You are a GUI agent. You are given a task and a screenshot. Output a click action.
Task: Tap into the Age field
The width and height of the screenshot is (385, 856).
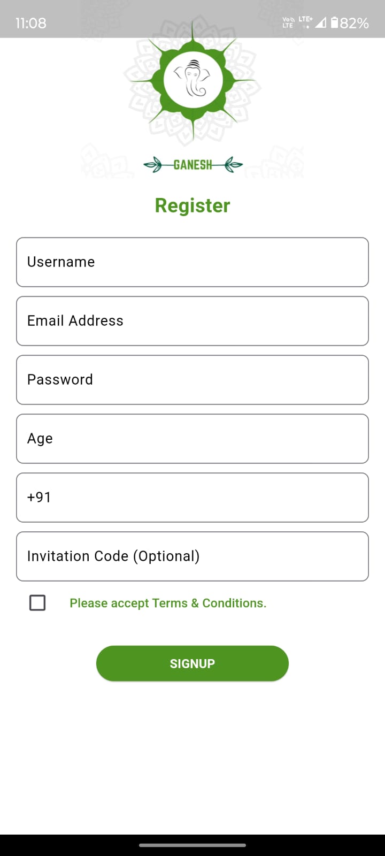[x=192, y=439]
